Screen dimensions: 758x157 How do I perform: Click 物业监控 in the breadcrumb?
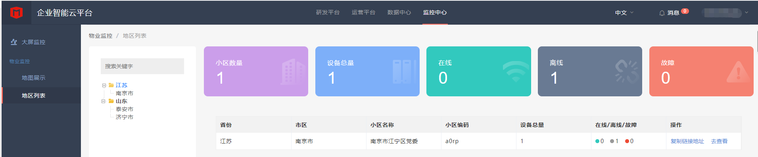point(100,36)
